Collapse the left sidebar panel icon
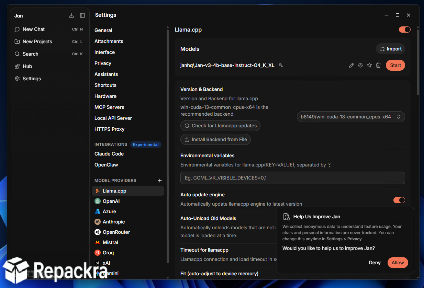The image size is (424, 288). (x=82, y=15)
